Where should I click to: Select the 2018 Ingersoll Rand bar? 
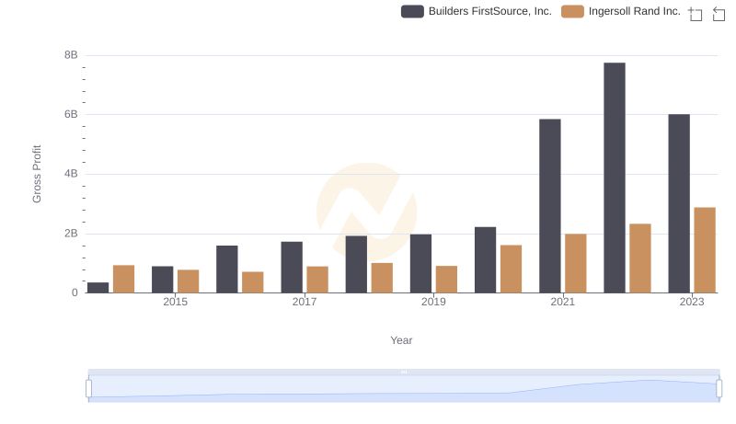point(382,278)
